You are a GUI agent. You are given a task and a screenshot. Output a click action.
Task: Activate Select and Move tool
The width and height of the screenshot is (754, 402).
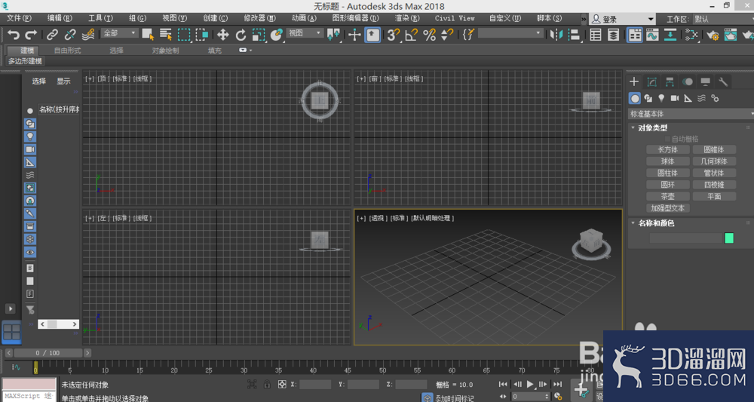tap(222, 35)
